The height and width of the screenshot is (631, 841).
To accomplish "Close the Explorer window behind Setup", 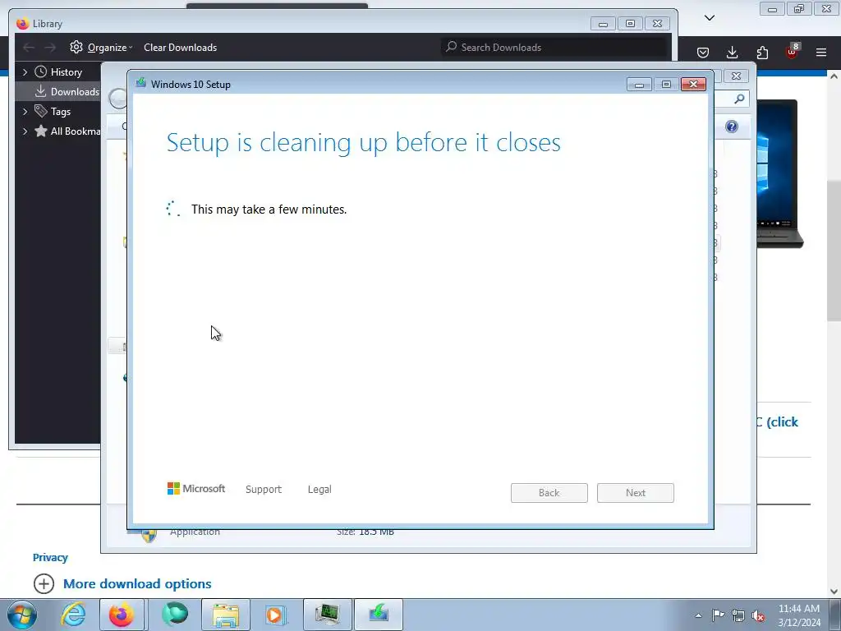I will (x=737, y=76).
